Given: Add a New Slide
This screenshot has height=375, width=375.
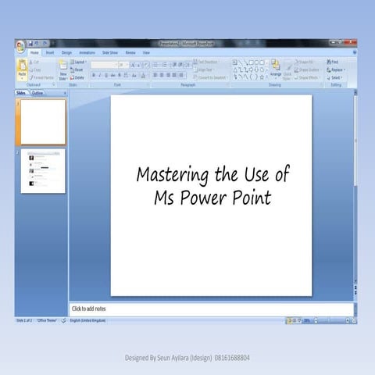Looking at the screenshot, I should pos(63,70).
